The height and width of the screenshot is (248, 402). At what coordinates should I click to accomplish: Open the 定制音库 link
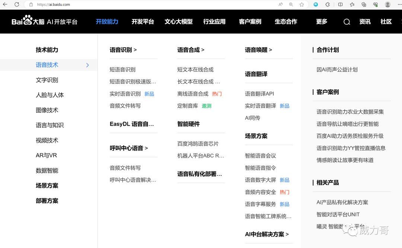point(188,106)
